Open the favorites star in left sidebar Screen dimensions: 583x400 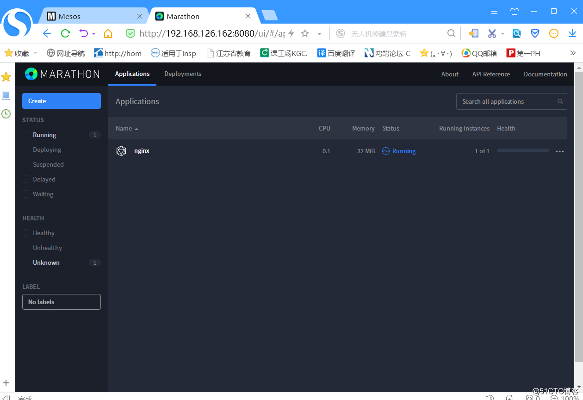click(6, 77)
